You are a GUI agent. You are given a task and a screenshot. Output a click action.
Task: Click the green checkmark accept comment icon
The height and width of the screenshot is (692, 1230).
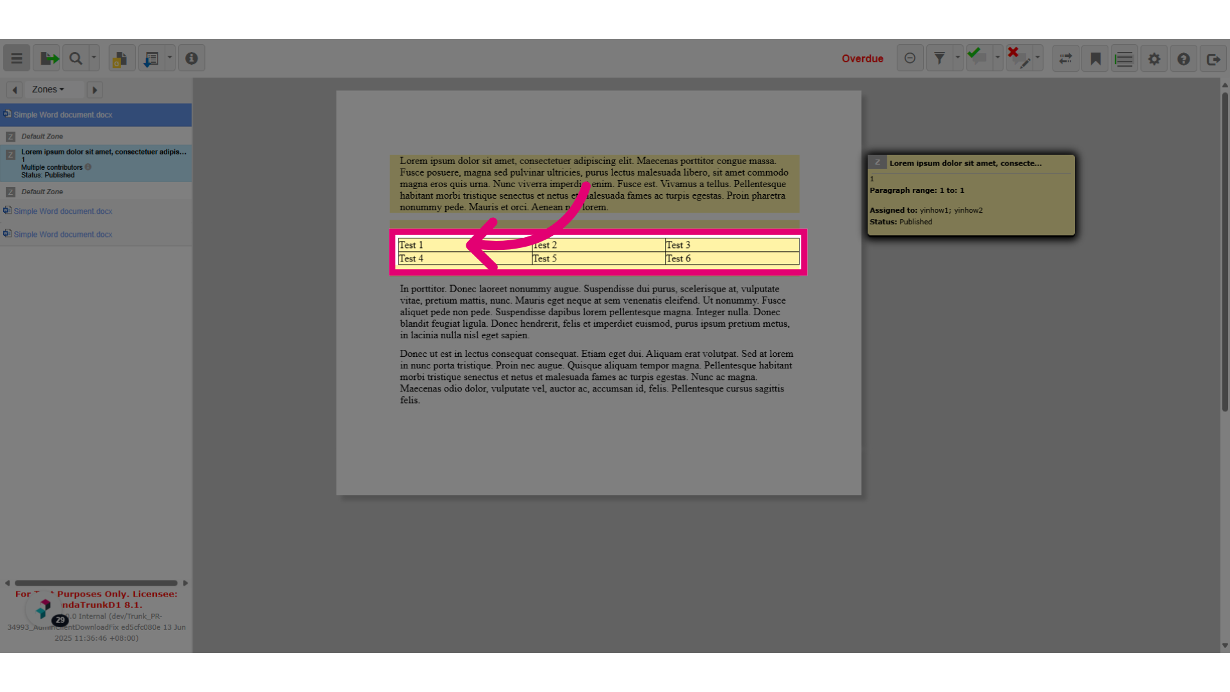pos(977,58)
